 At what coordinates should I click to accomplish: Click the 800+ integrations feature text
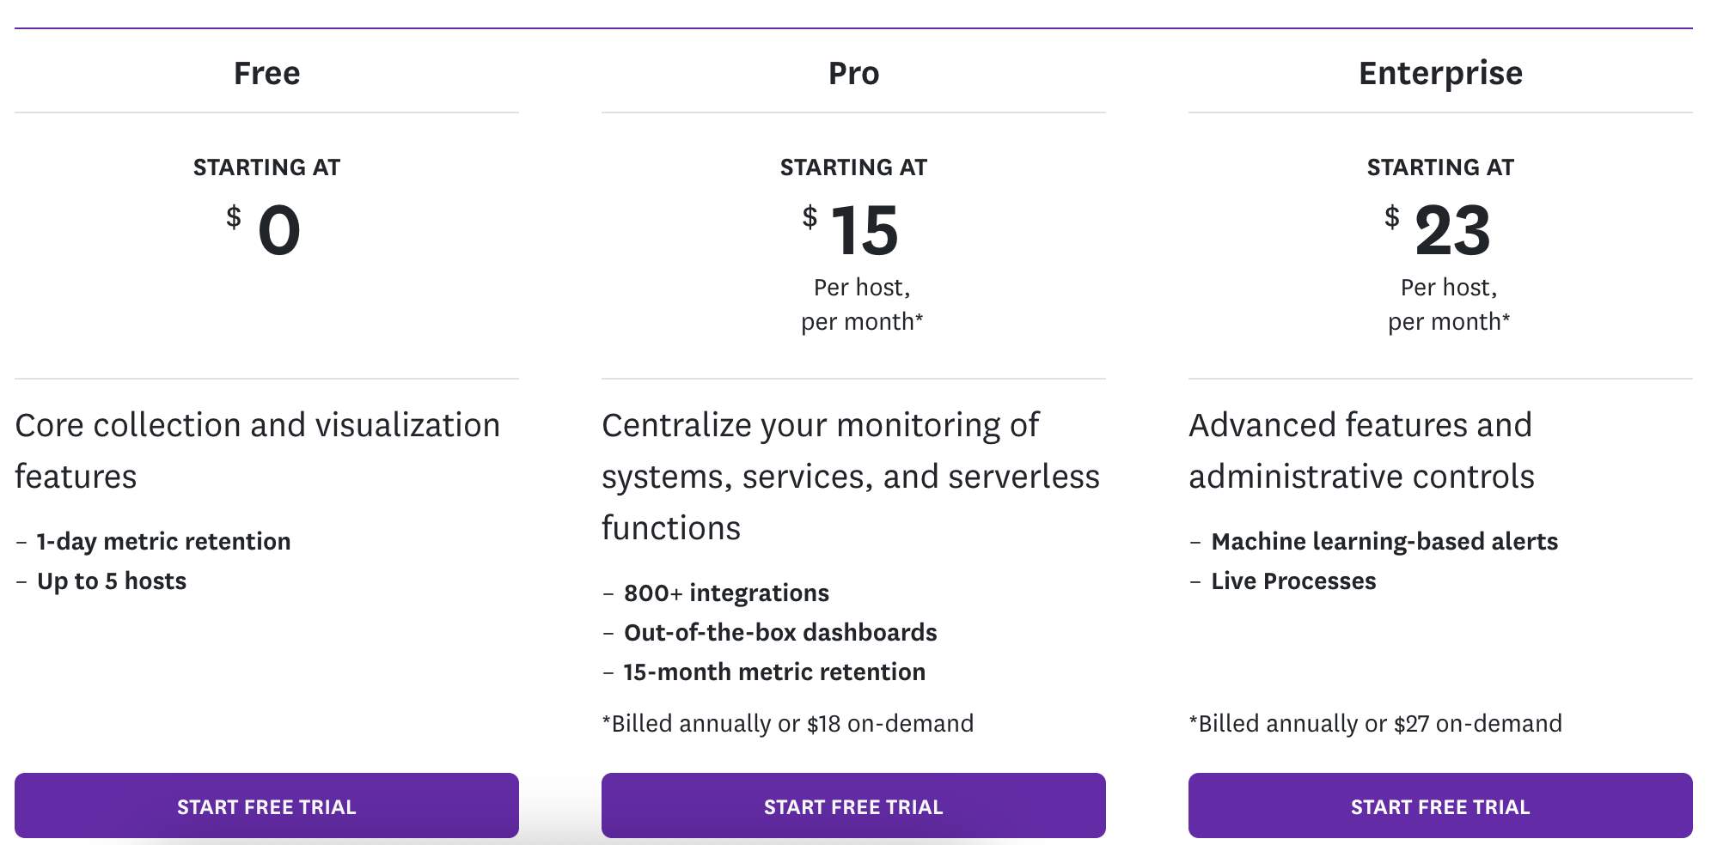coord(726,593)
